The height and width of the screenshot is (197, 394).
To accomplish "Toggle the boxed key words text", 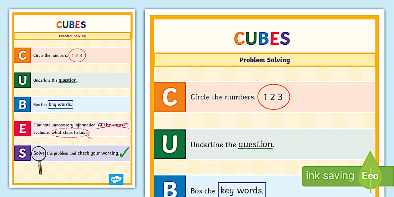I will pyautogui.click(x=242, y=189).
